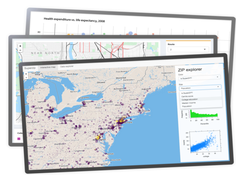Click the 'Ottawa' label on the map
The width and height of the screenshot is (236, 175).
[101, 82]
